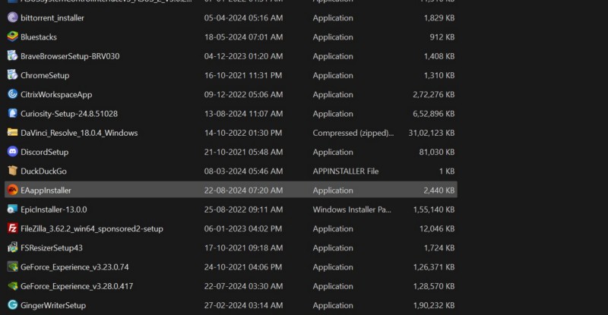Click the 1,26,371 KB size value

pyautogui.click(x=433, y=267)
